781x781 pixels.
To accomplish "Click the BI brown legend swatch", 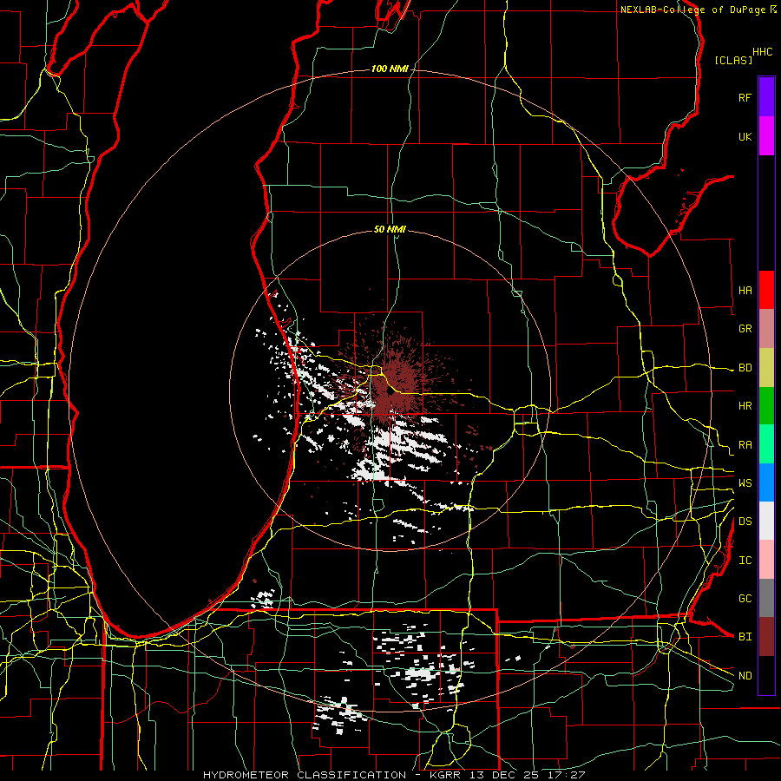I will point(766,637).
